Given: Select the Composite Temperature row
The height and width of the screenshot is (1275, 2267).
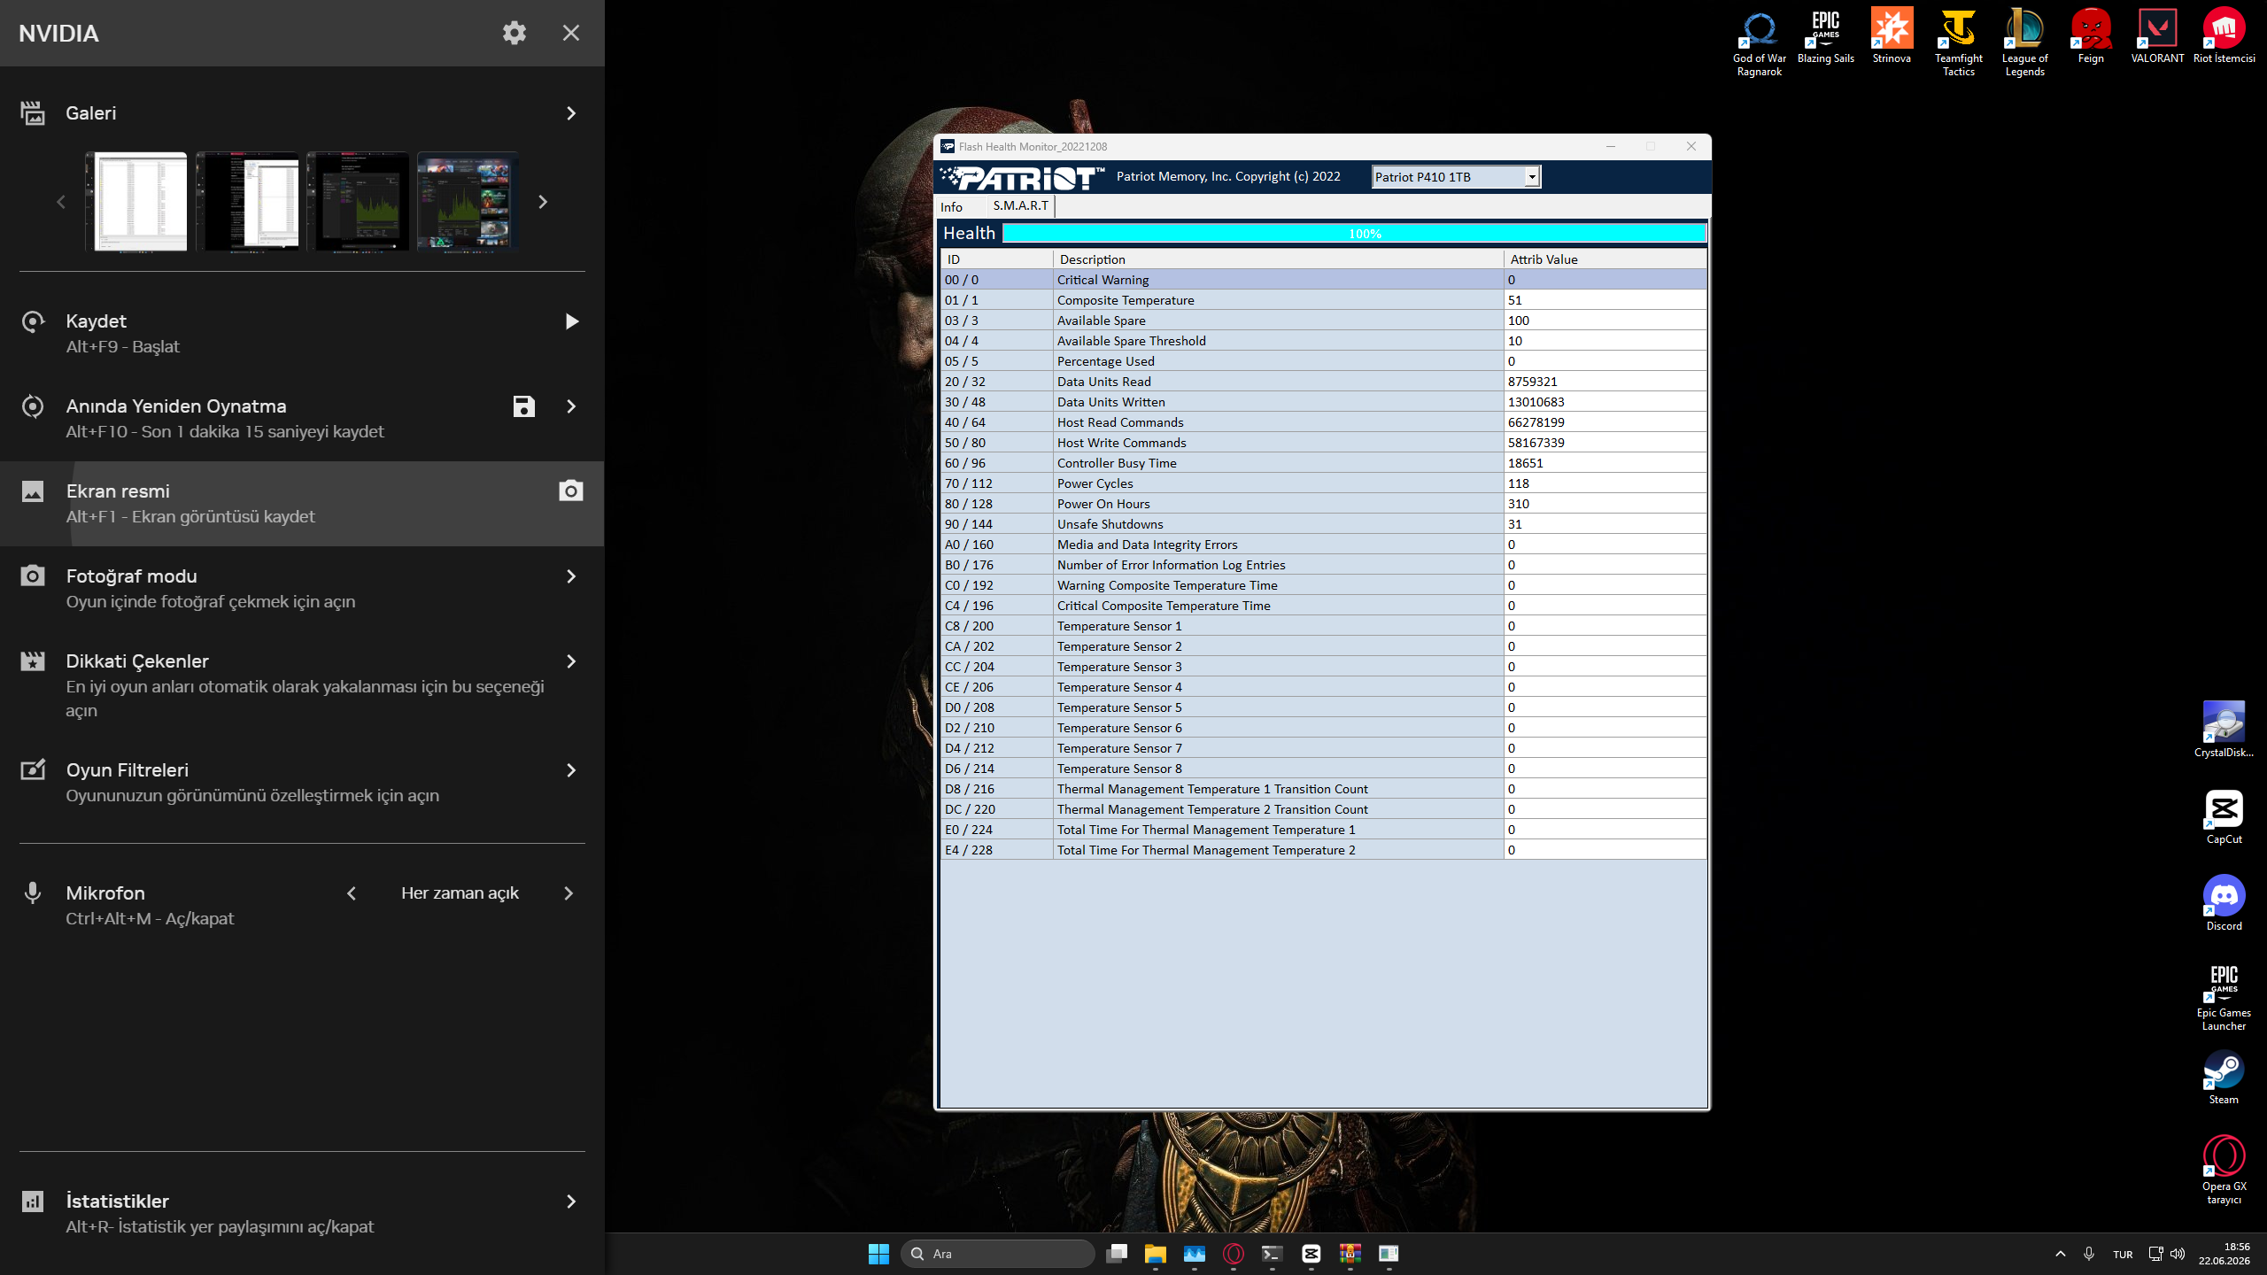Looking at the screenshot, I should tap(1324, 300).
